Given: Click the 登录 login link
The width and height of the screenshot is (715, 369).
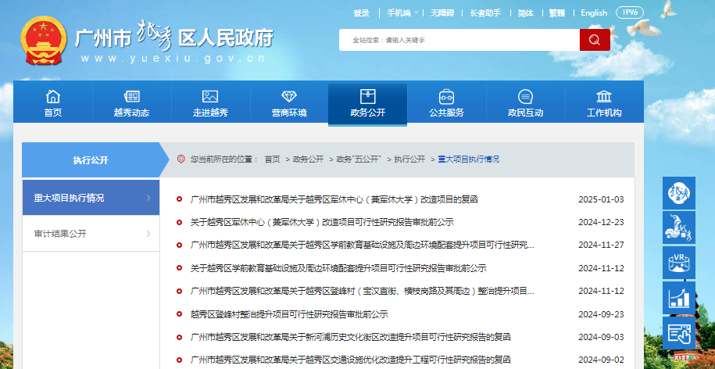Looking at the screenshot, I should point(361,13).
